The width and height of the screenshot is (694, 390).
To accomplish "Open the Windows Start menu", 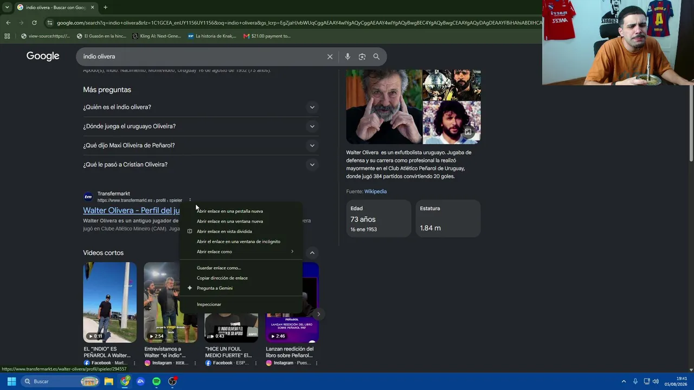I will point(11,381).
